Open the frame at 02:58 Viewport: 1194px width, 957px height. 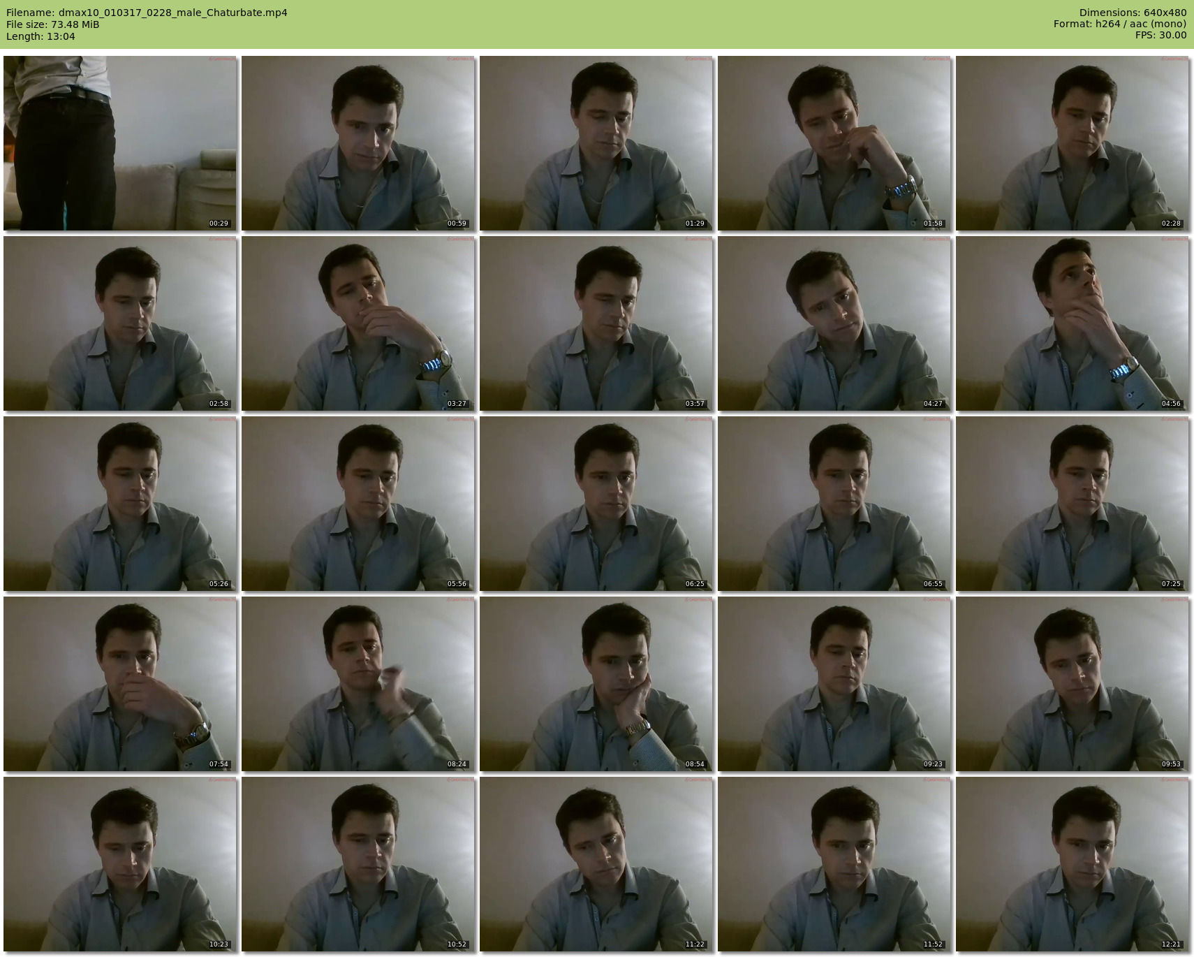[119, 323]
